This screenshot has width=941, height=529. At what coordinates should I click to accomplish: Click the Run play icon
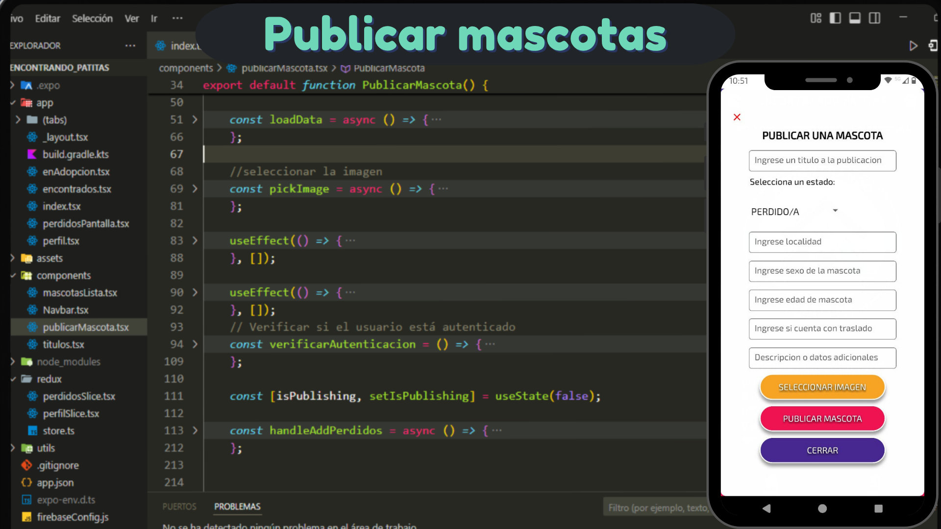(913, 46)
